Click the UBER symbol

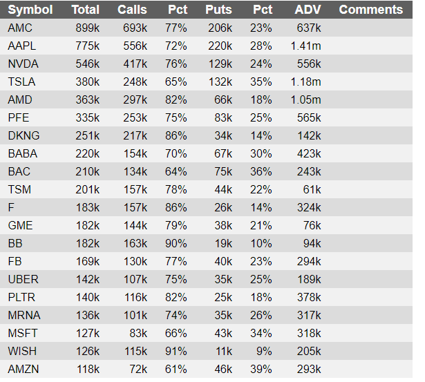tap(23, 279)
